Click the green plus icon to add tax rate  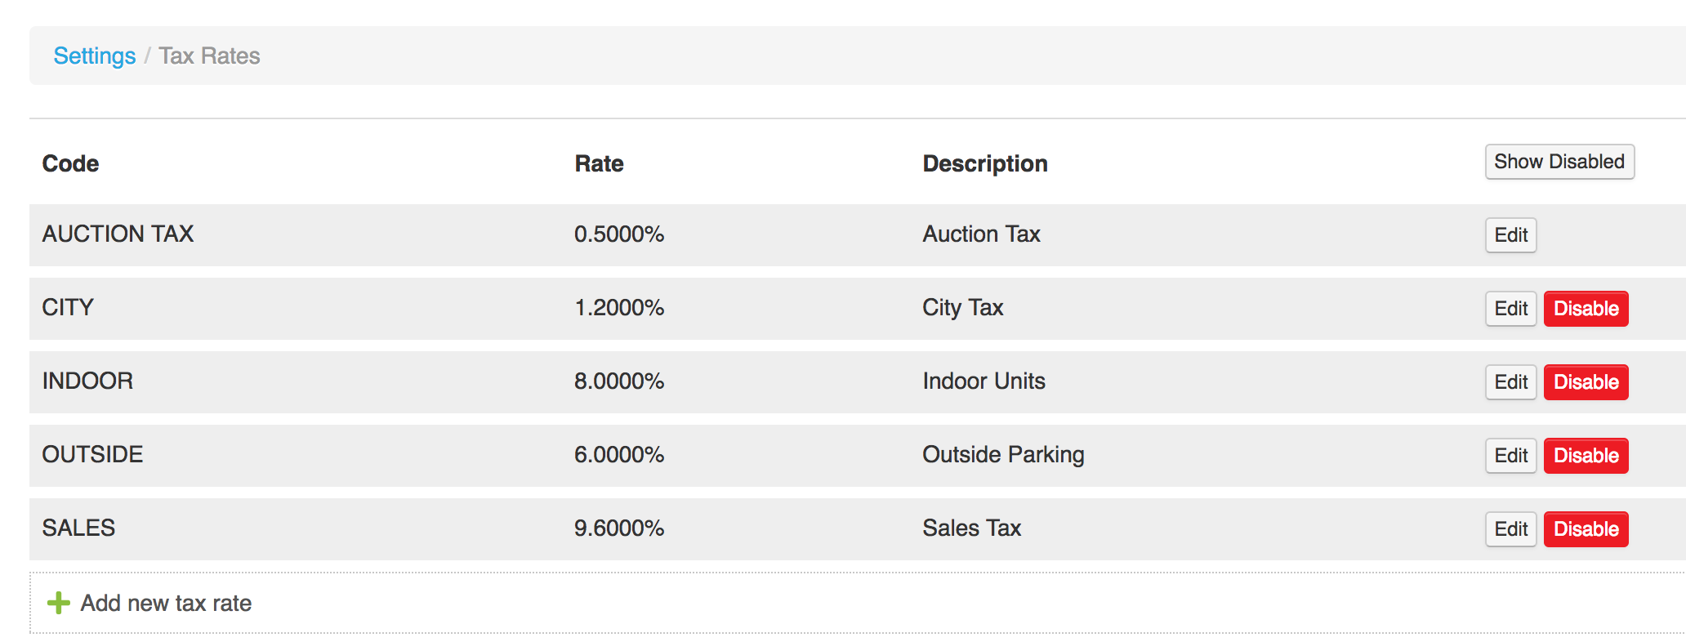[57, 603]
